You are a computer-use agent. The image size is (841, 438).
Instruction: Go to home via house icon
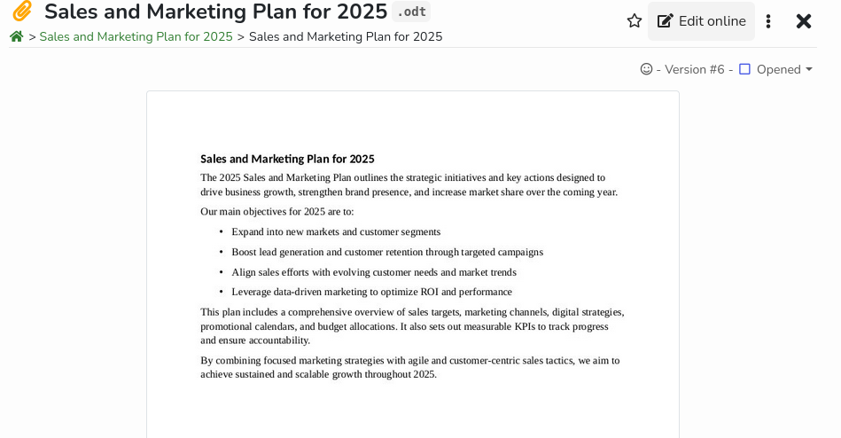coord(17,36)
